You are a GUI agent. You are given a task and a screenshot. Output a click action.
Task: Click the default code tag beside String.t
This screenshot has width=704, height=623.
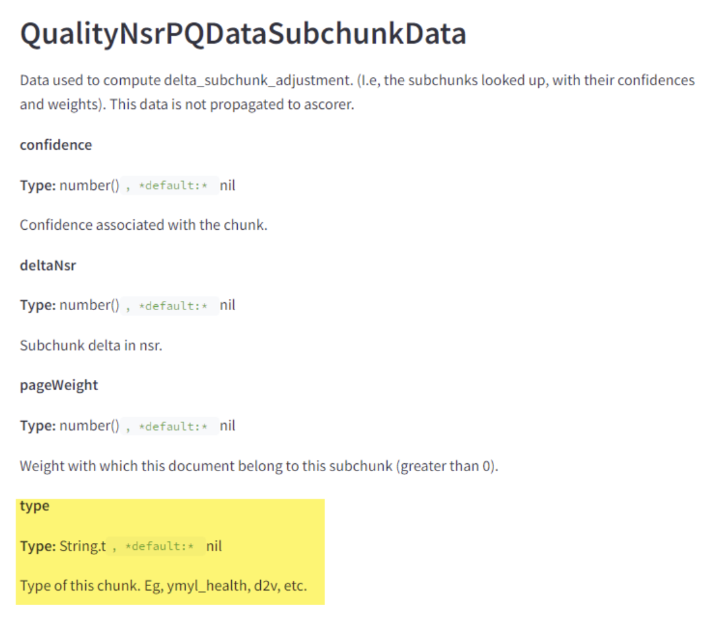[157, 546]
